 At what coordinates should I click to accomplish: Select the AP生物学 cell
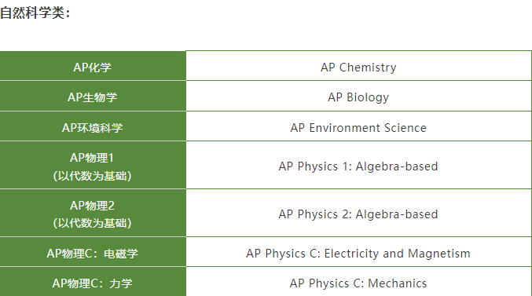pyautogui.click(x=93, y=96)
